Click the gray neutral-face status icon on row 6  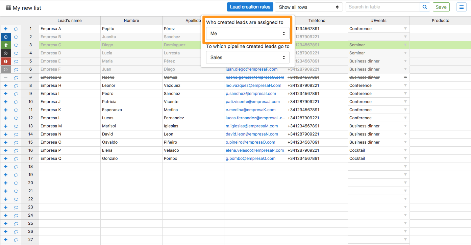coord(6,69)
